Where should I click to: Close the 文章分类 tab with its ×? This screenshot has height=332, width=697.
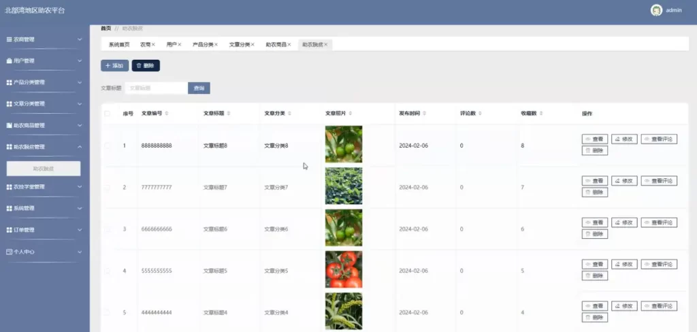[253, 44]
